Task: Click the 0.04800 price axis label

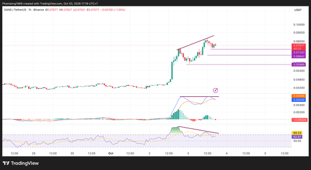Action: pos(299,80)
